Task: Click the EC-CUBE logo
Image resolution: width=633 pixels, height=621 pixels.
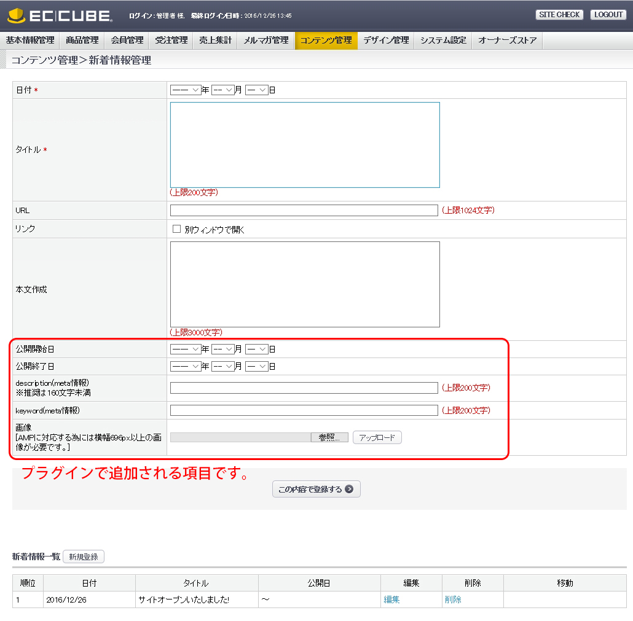Action: click(60, 16)
